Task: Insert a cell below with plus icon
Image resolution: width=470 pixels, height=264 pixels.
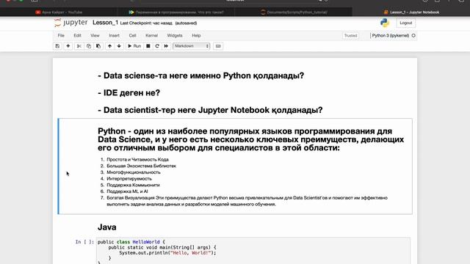Action: click(68, 46)
